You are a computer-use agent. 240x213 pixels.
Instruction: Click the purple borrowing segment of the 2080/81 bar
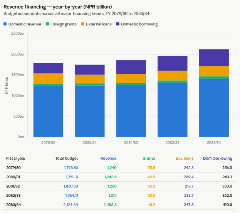(90, 70)
